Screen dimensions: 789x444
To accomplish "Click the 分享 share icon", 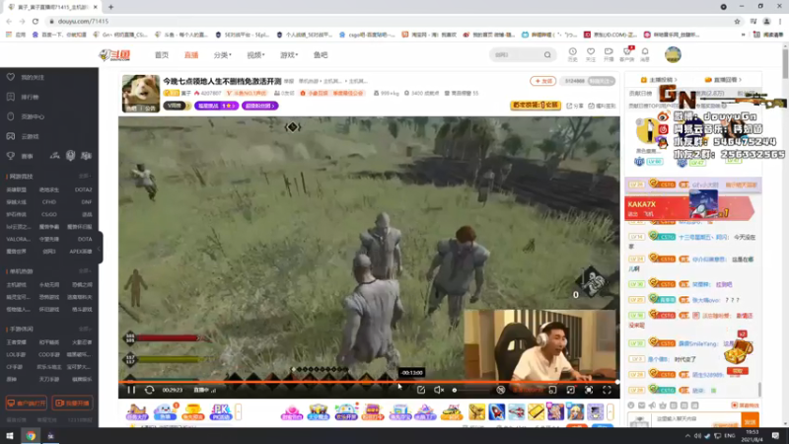I will (x=576, y=106).
